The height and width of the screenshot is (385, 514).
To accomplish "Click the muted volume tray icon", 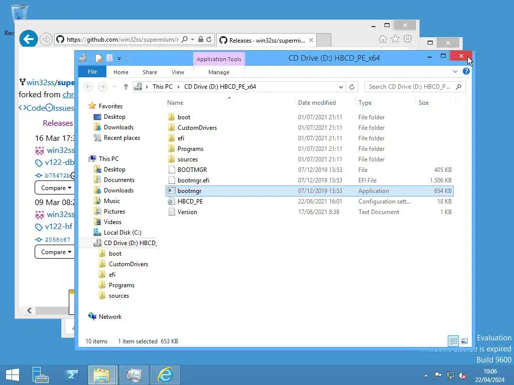I will (462, 375).
